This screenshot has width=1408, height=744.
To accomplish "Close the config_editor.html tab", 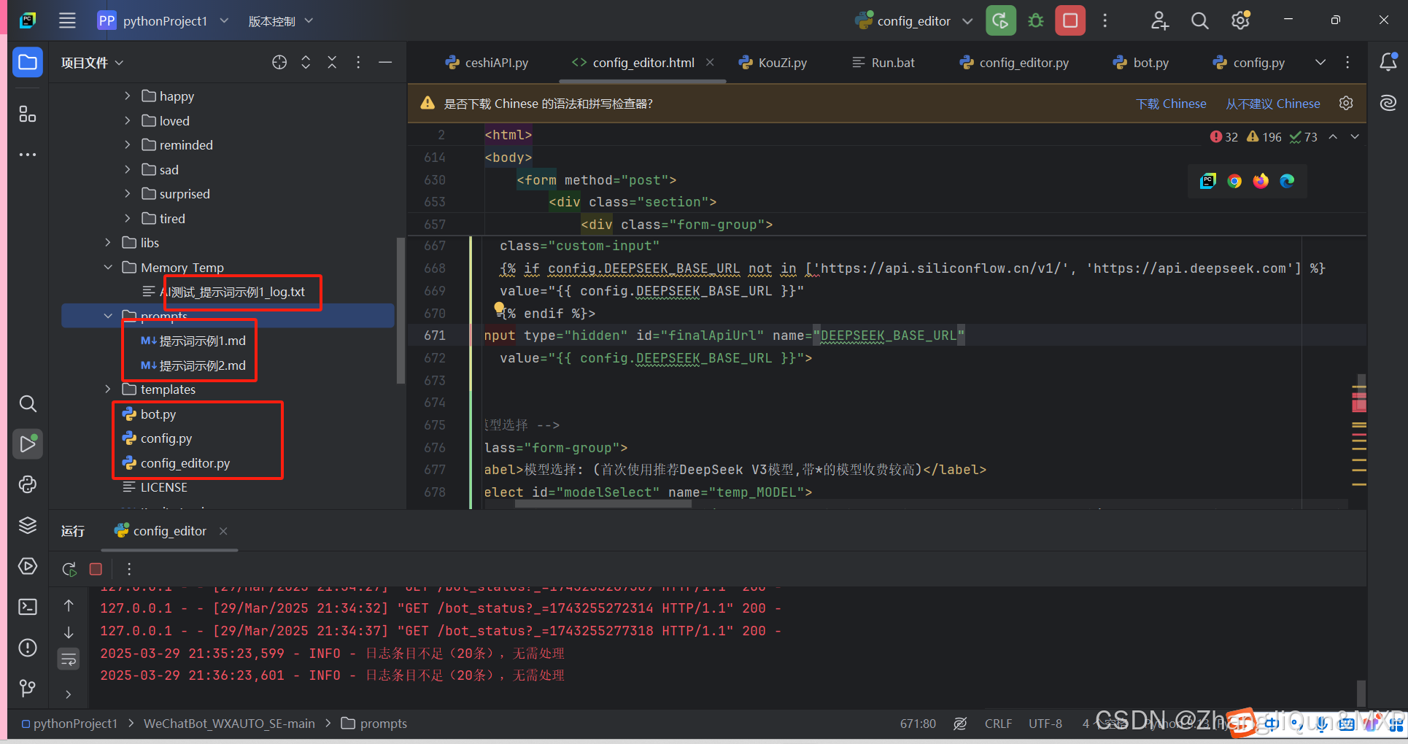I will point(710,63).
